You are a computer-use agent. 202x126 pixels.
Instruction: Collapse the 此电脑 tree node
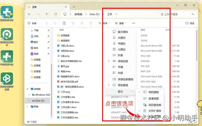[28, 89]
